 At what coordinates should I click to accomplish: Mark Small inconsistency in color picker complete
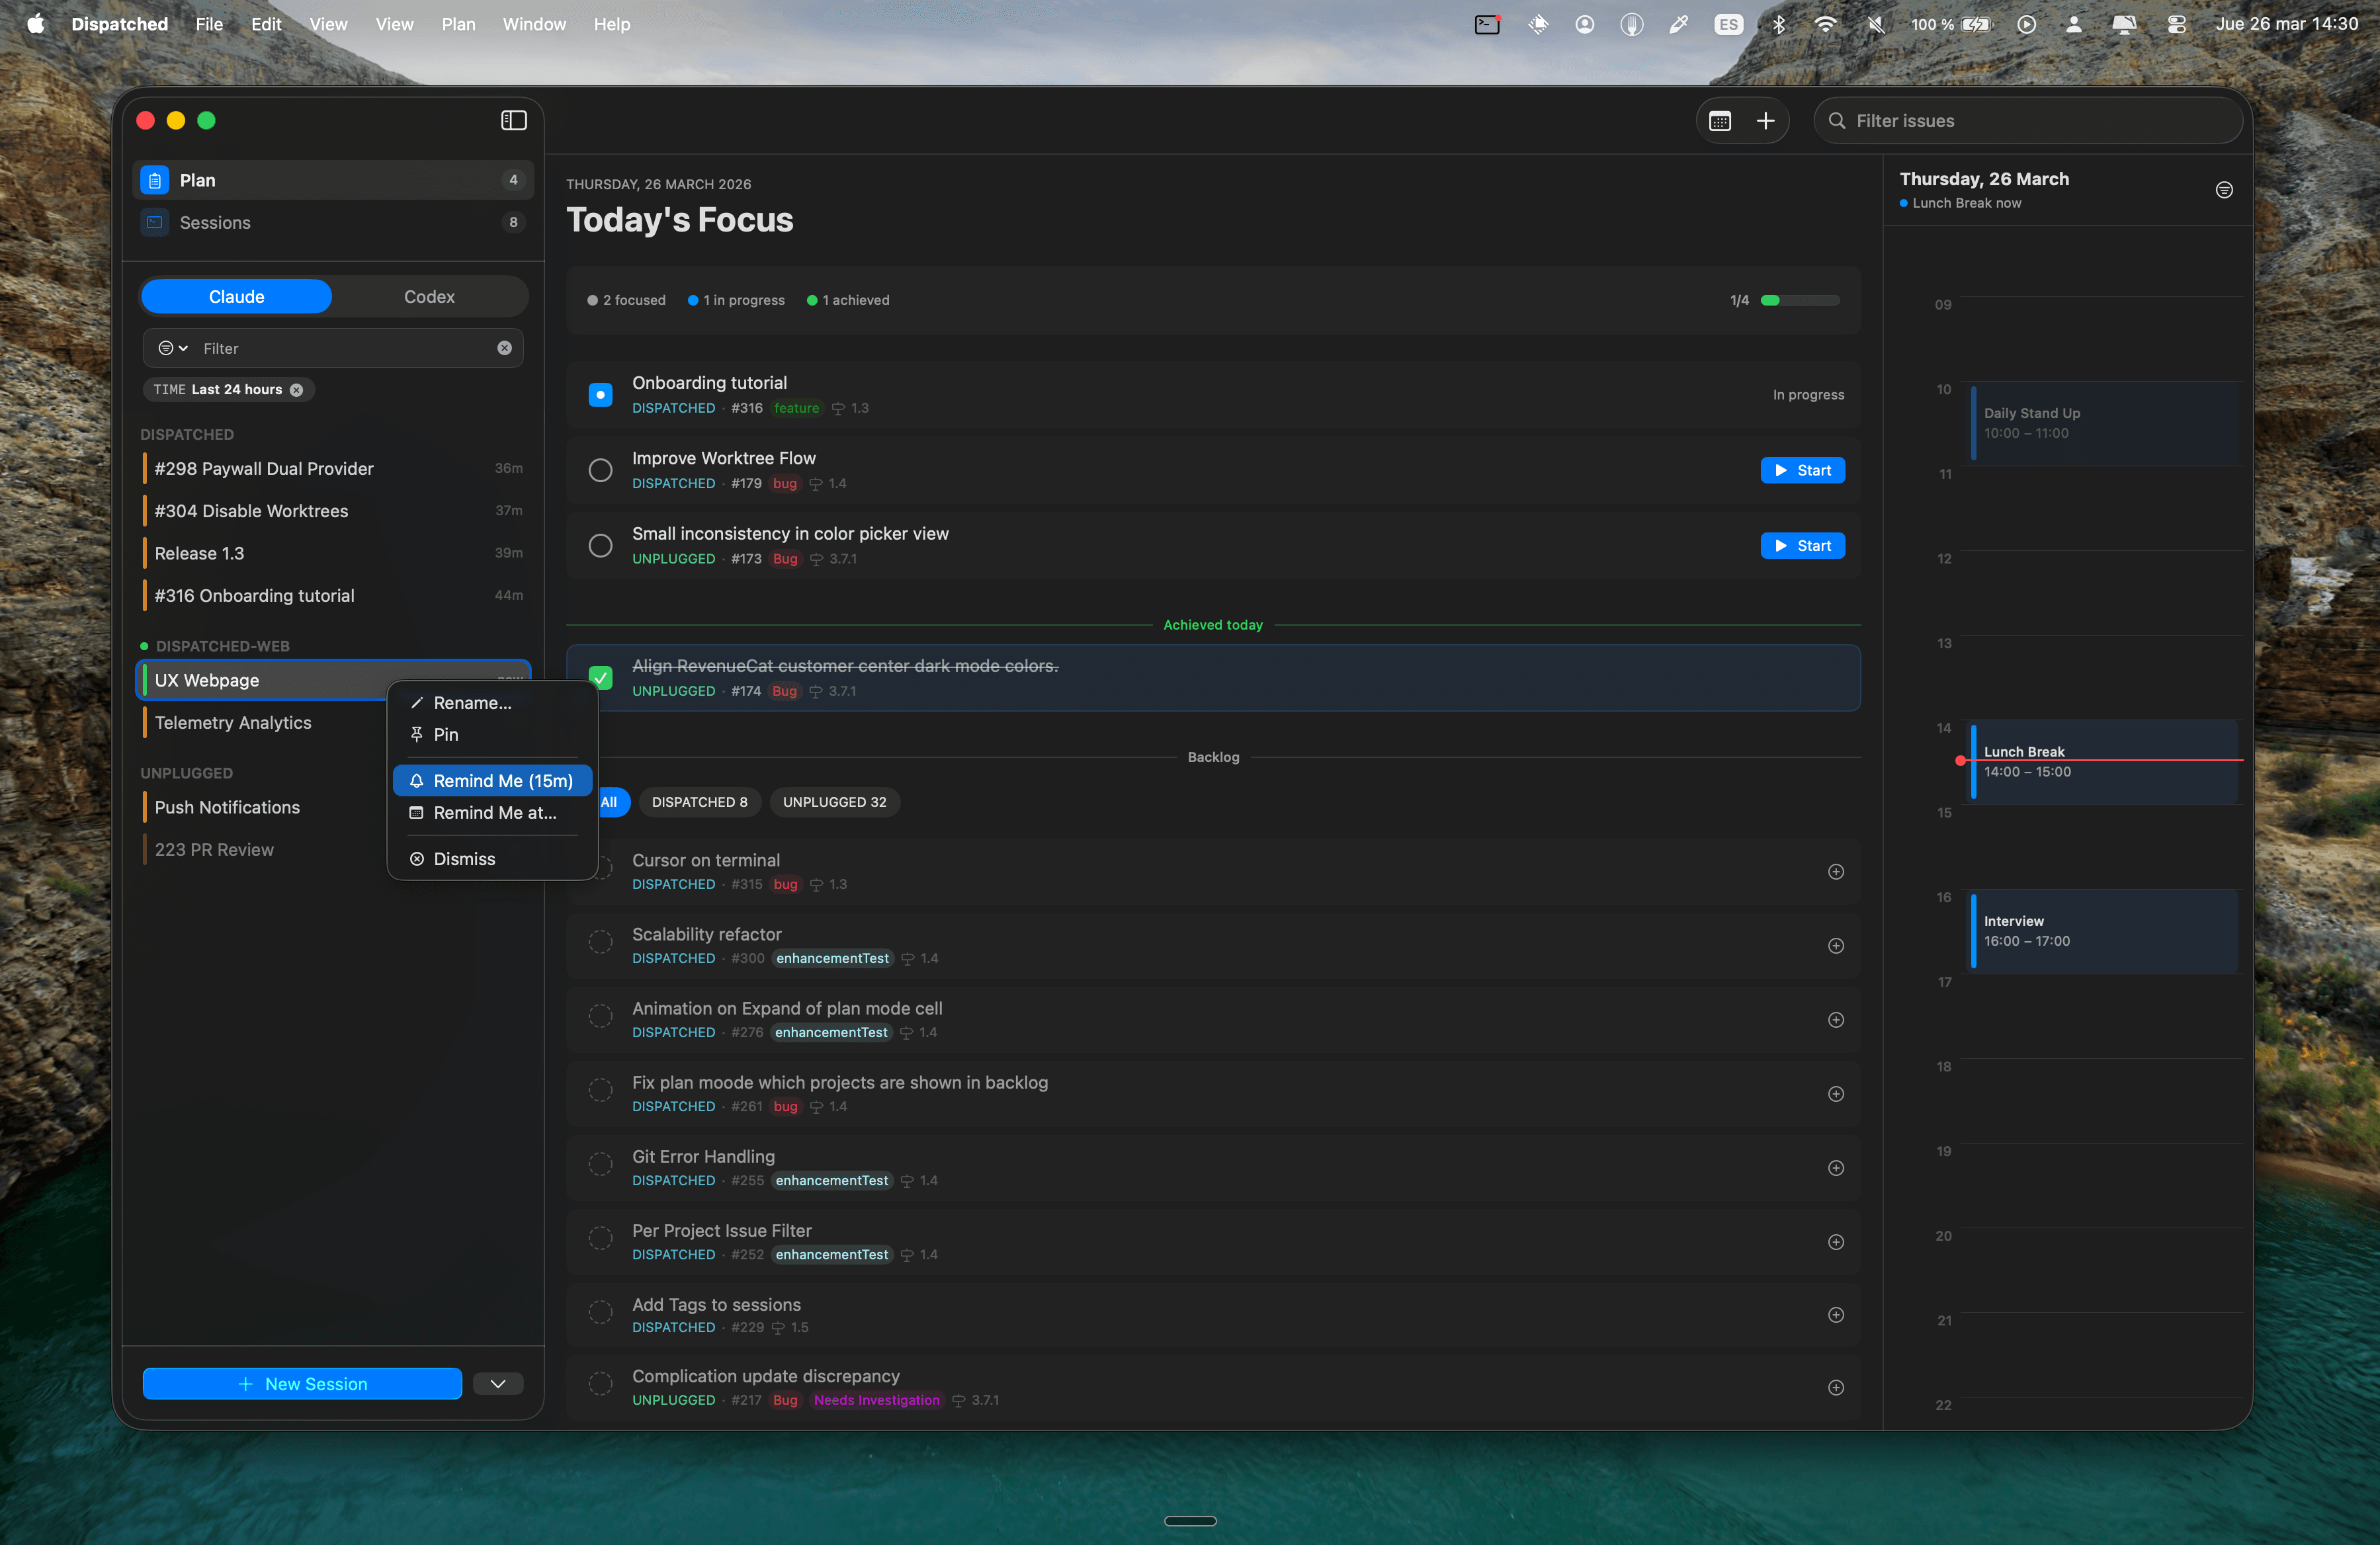(x=600, y=545)
